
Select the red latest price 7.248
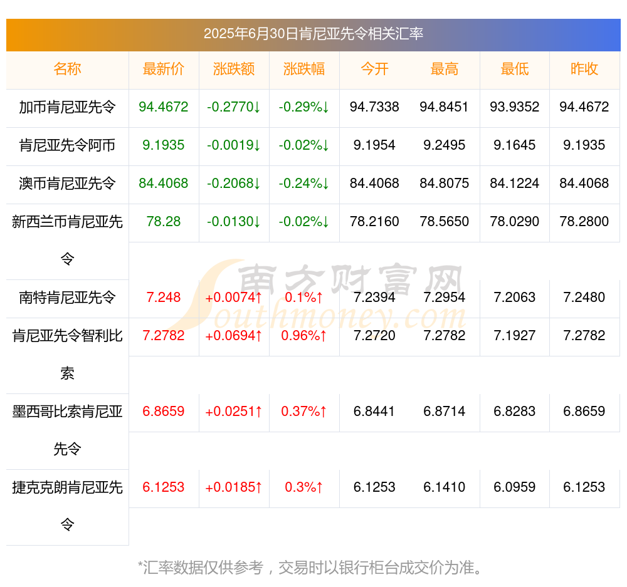coord(164,298)
